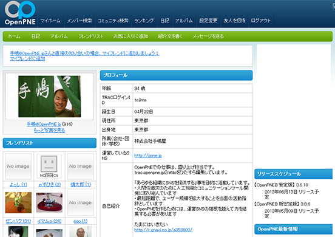The image size is (335, 237).
Task: Click friend link よっし (1)
Action: pos(18,185)
